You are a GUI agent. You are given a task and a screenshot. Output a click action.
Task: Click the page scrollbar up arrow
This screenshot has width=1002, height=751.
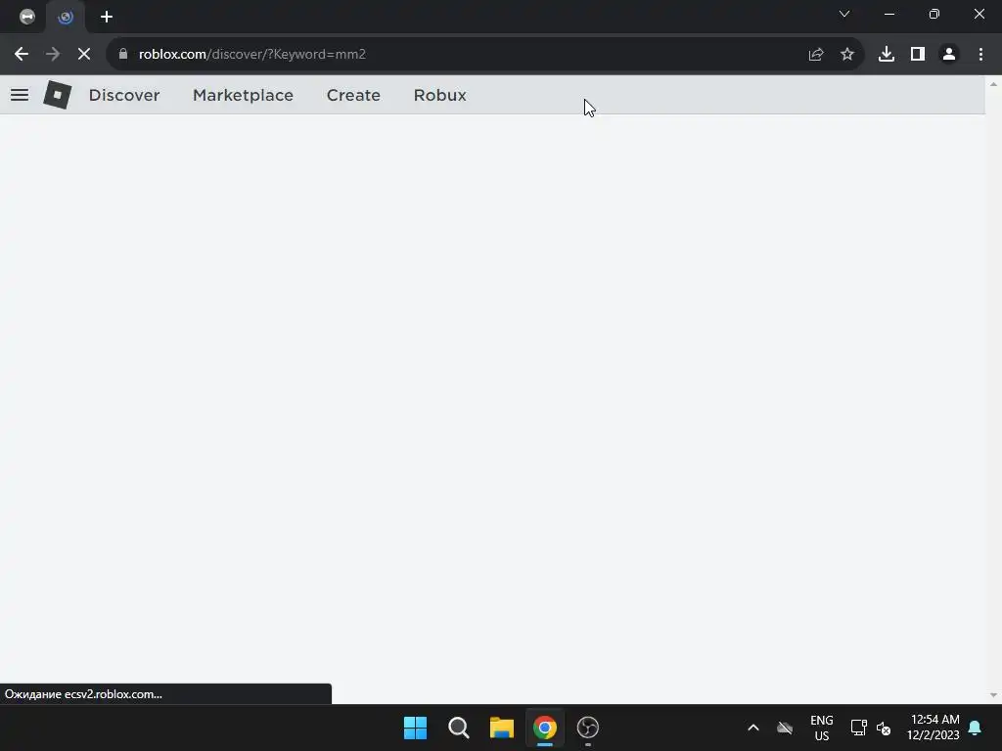coord(993,84)
